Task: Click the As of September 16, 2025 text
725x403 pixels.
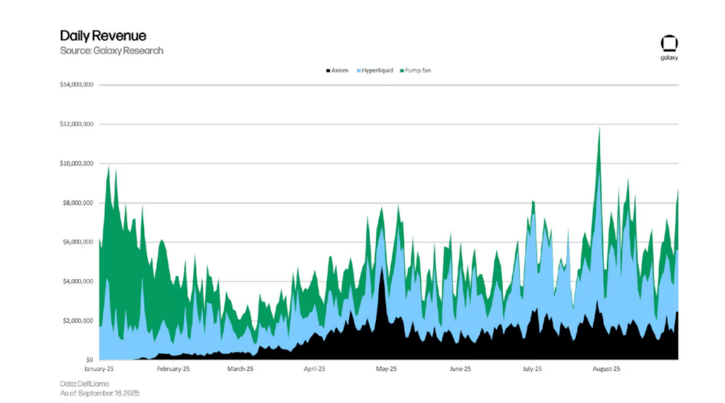Action: [100, 393]
